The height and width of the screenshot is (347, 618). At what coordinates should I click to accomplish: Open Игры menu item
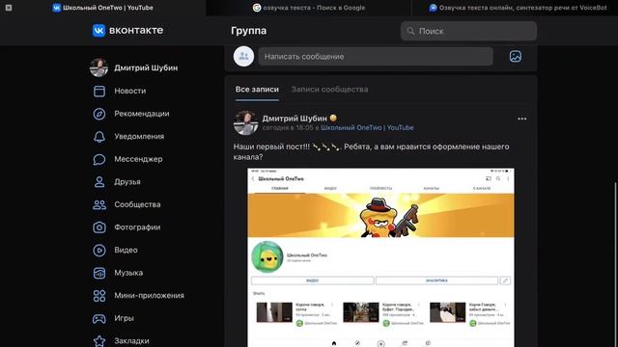pyautogui.click(x=124, y=318)
